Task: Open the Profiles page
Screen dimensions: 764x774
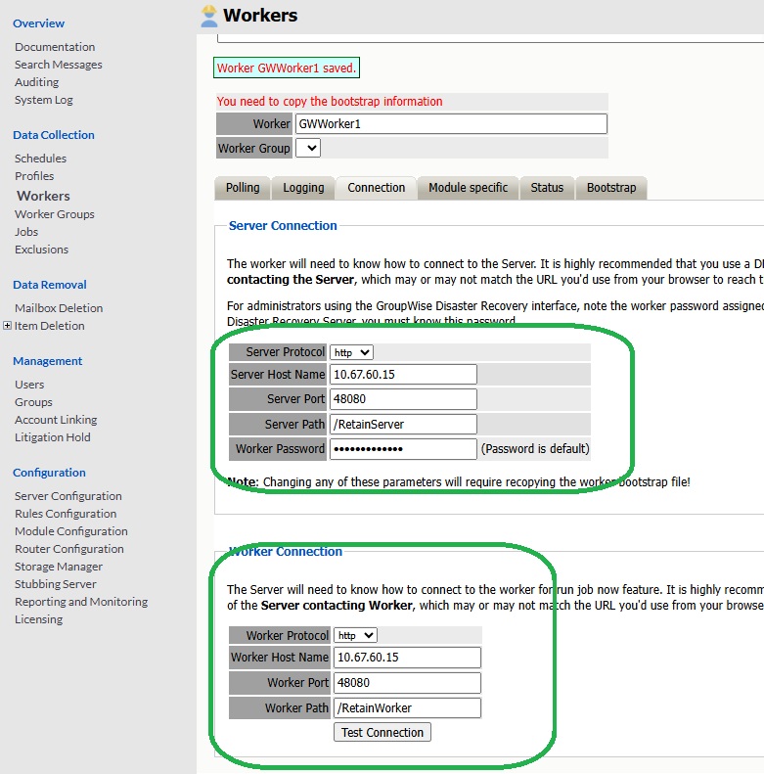Action: point(34,176)
